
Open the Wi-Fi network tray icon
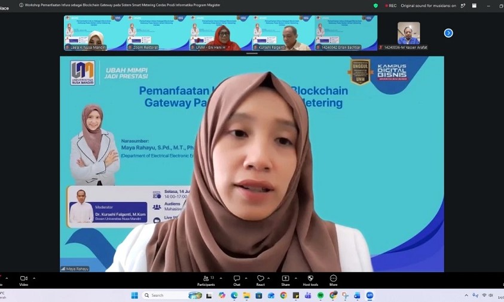(x=484, y=295)
